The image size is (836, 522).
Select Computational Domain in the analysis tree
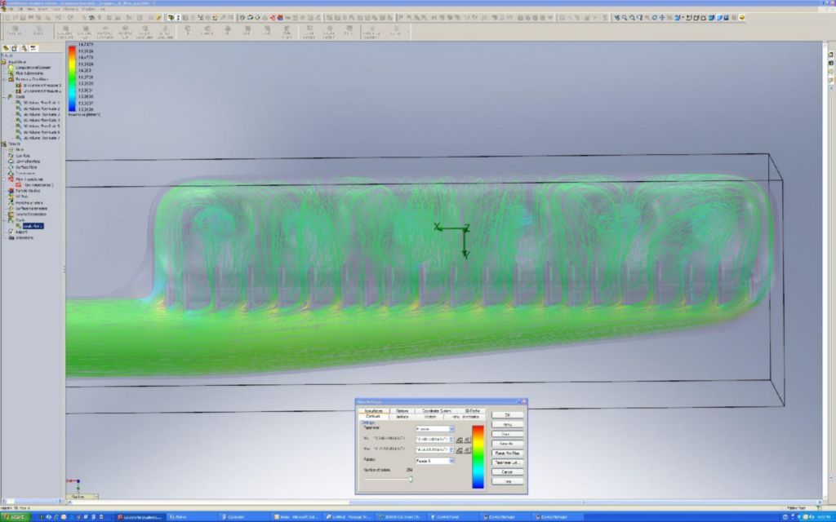(31, 67)
